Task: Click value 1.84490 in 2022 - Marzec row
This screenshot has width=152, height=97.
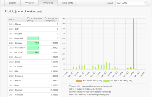Action: pyautogui.click(x=55, y=81)
